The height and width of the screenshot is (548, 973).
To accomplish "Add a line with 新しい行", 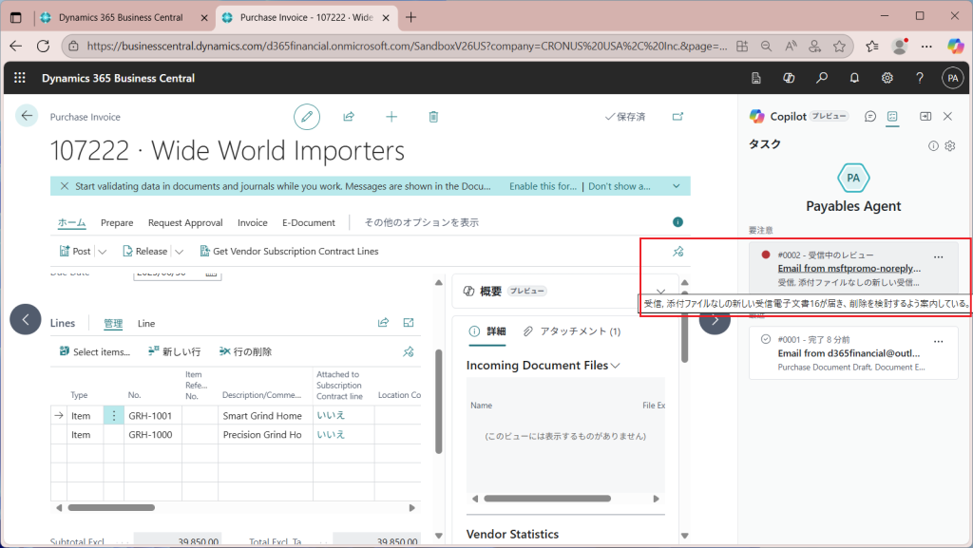I will [x=175, y=351].
